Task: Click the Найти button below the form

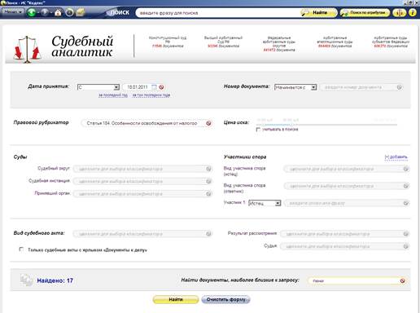Action: (x=176, y=299)
